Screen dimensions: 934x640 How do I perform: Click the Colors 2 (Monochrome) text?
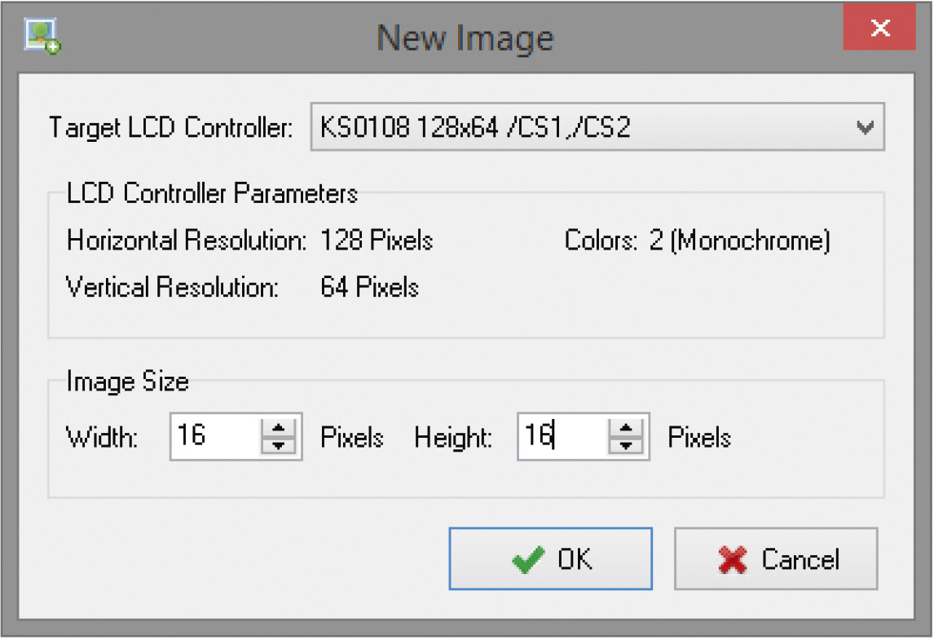click(x=697, y=241)
